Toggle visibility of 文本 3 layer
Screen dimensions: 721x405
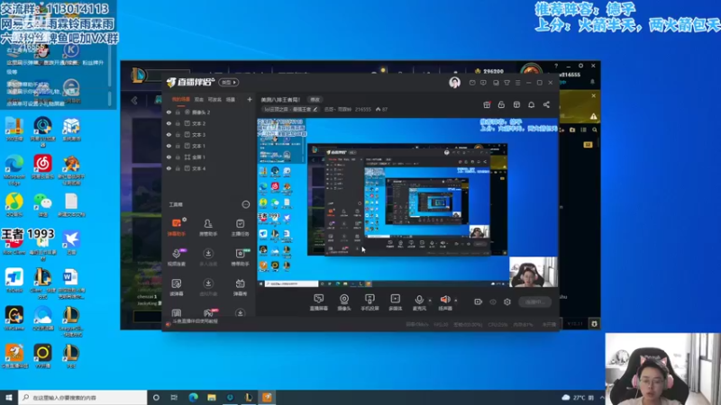(169, 134)
